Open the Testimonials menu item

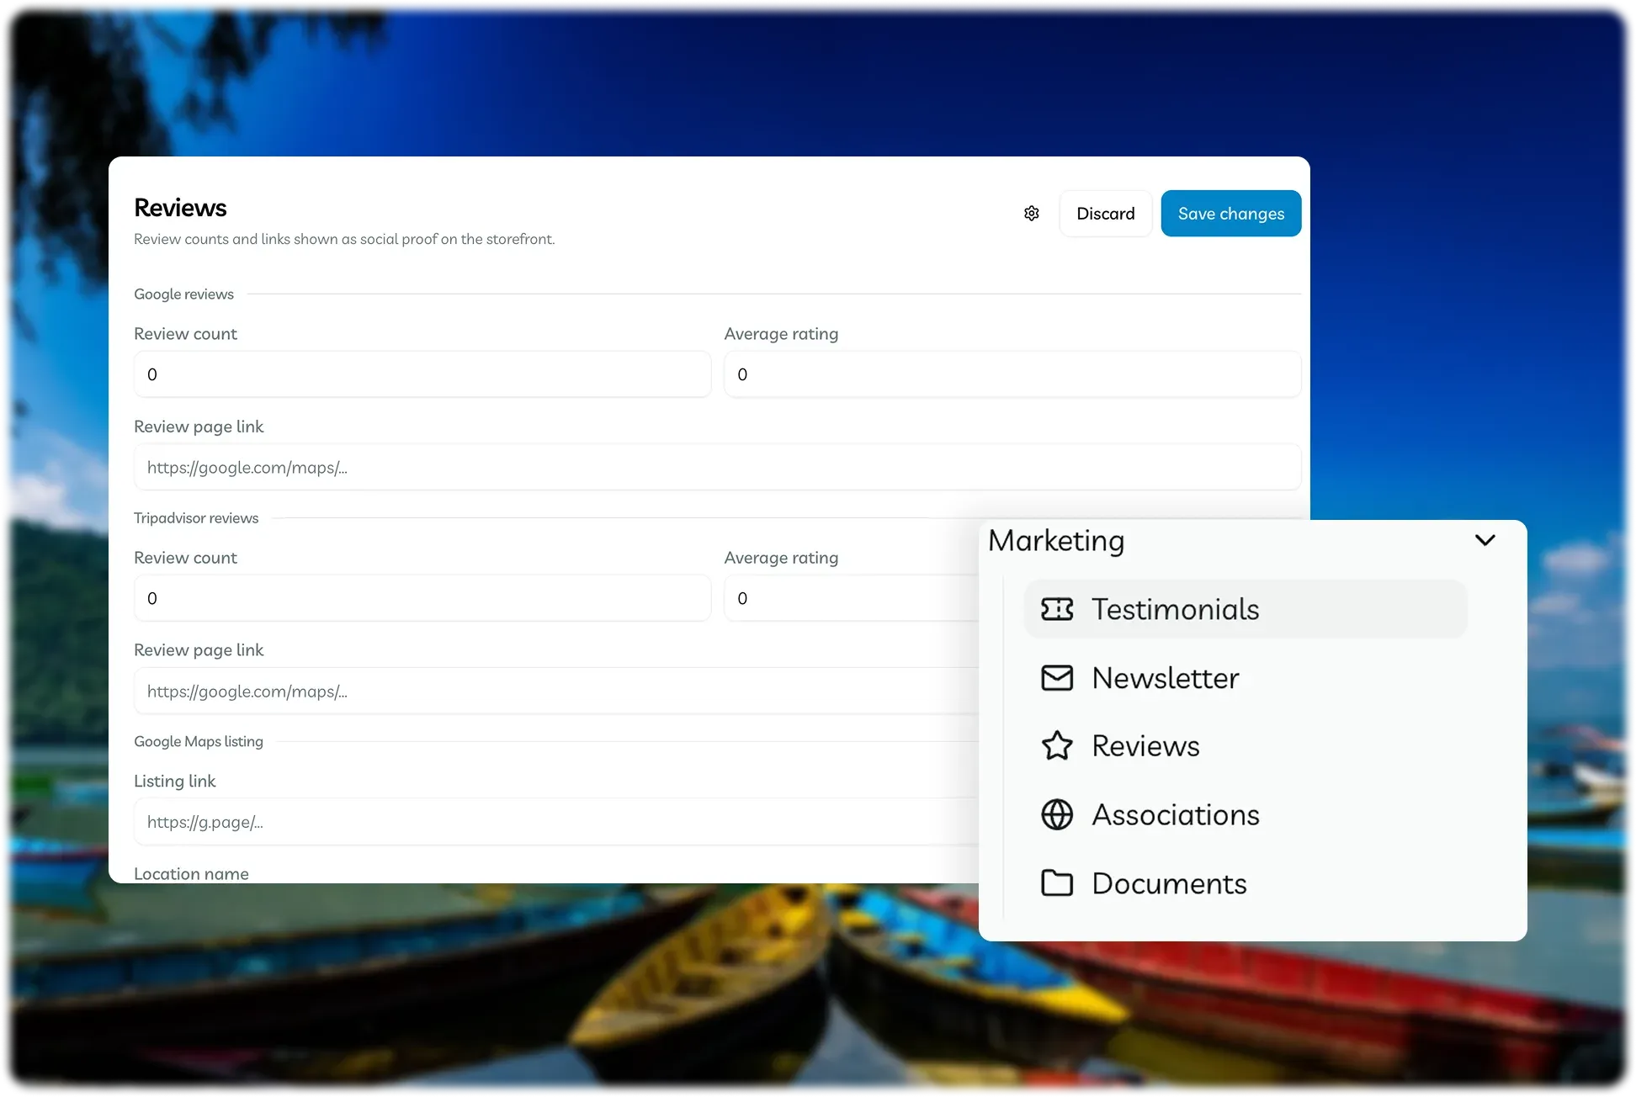(x=1246, y=609)
